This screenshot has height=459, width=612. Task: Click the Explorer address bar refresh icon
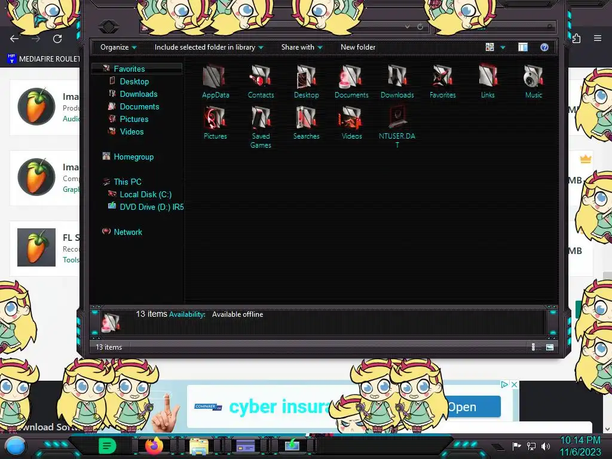pyautogui.click(x=420, y=26)
